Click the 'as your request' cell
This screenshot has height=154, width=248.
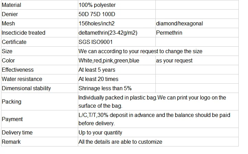point(174,60)
